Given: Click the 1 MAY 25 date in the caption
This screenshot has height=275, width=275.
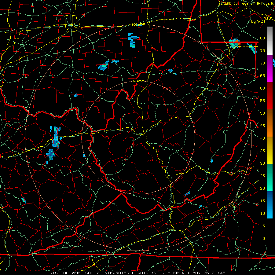Looking at the screenshot, I should point(198,273).
